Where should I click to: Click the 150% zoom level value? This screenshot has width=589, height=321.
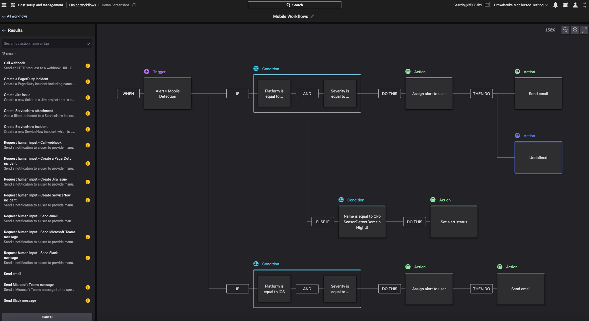pyautogui.click(x=550, y=30)
